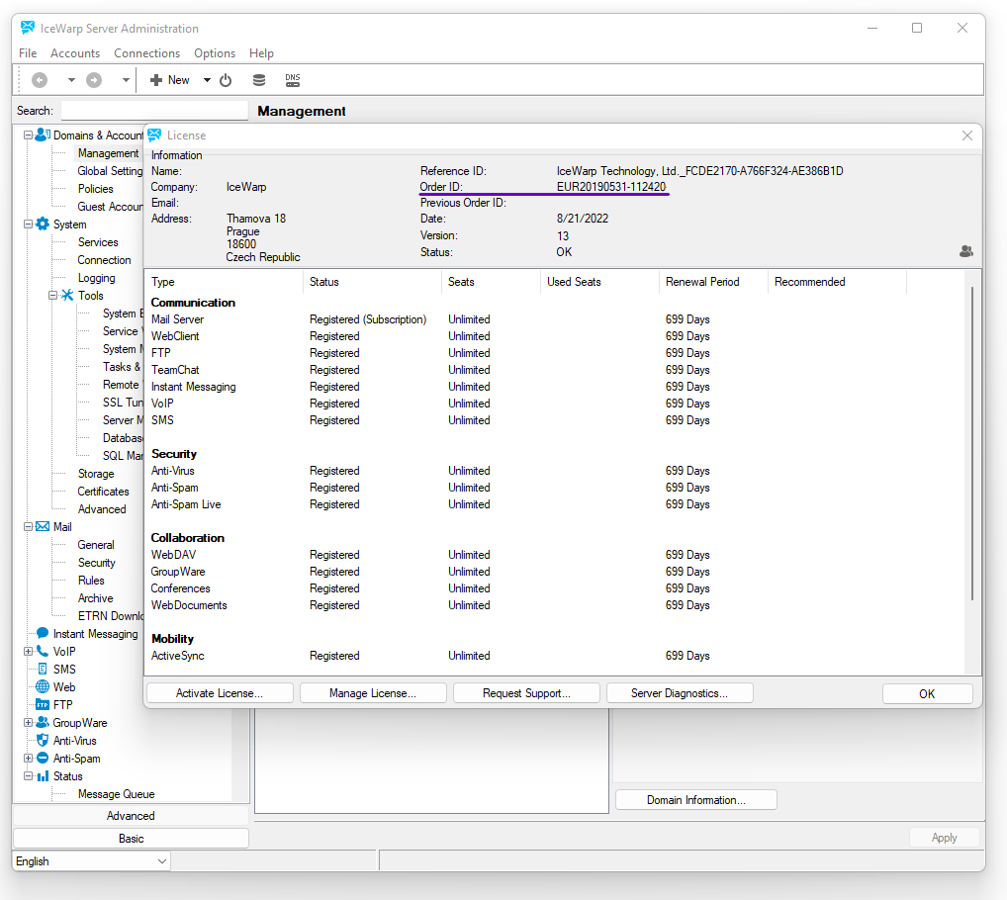The width and height of the screenshot is (1007, 900).
Task: Open the forward history dropdown arrow
Action: pos(126,80)
